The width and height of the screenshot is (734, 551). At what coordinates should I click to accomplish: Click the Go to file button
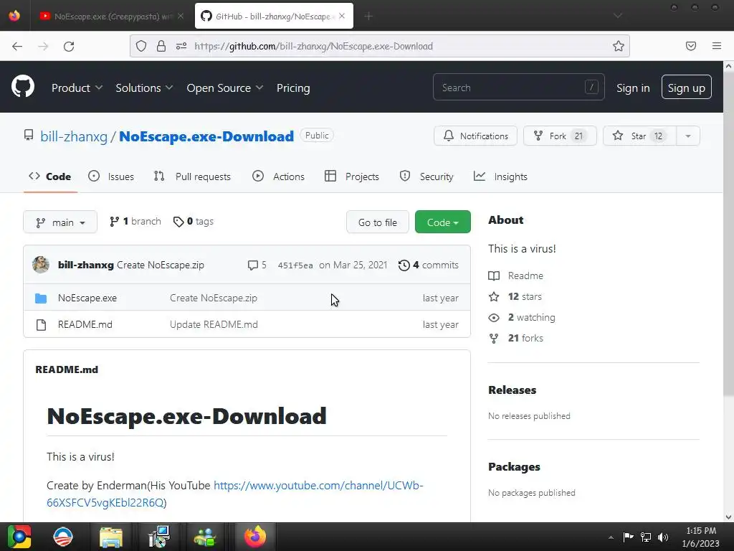tap(377, 222)
